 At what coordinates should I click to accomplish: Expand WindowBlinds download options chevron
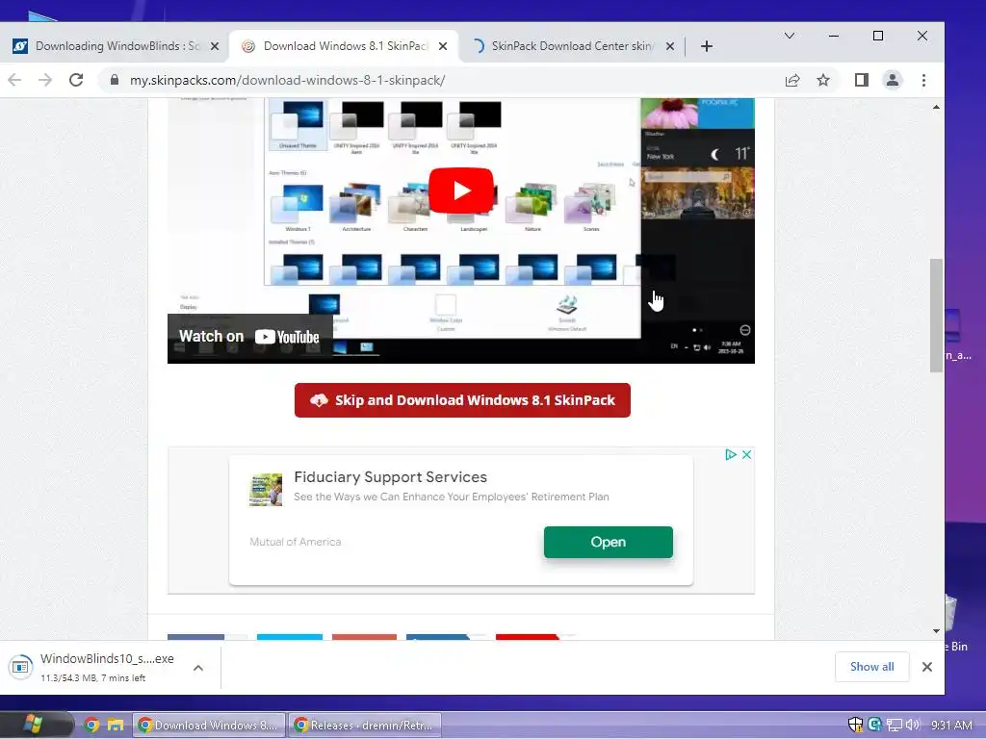[x=198, y=668]
